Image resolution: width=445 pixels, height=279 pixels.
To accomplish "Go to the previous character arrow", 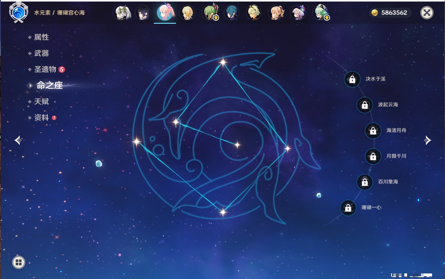I will (18, 140).
